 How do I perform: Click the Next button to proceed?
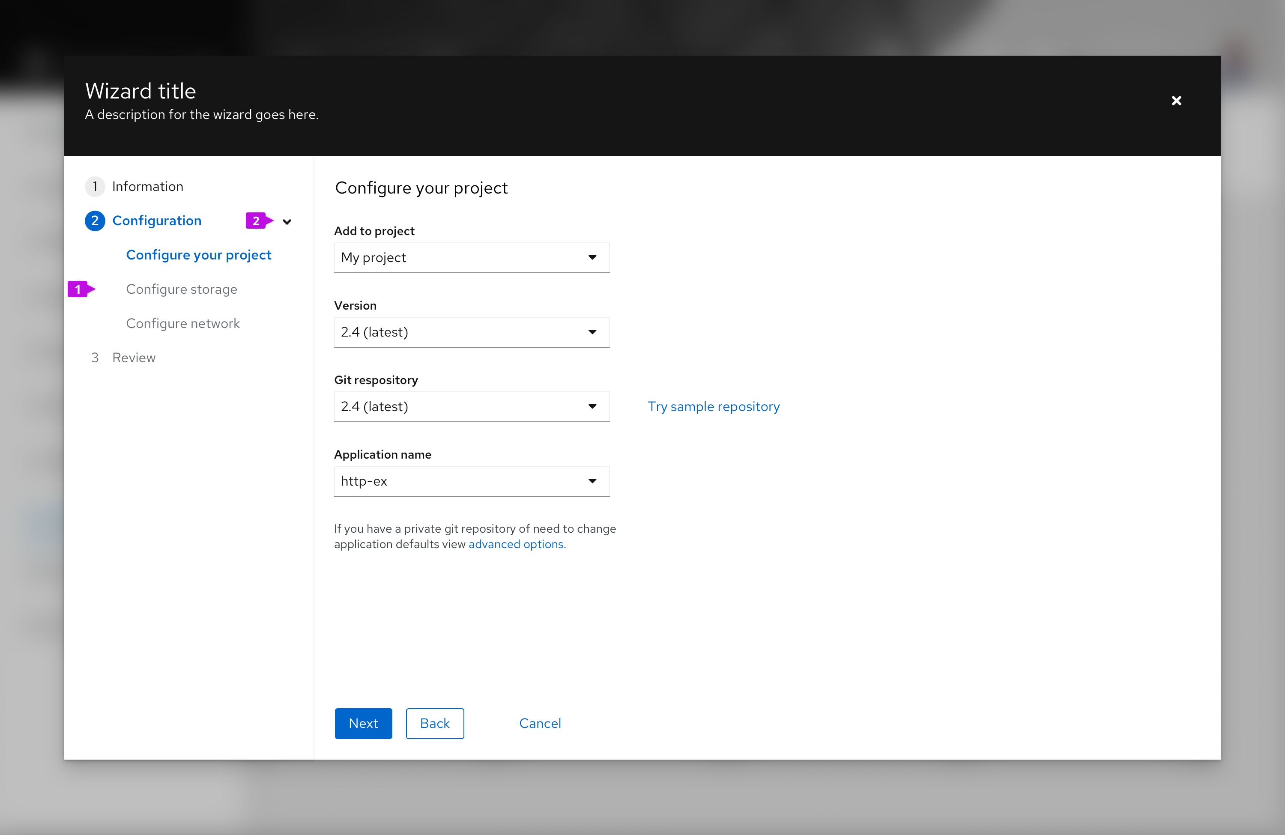[363, 723]
